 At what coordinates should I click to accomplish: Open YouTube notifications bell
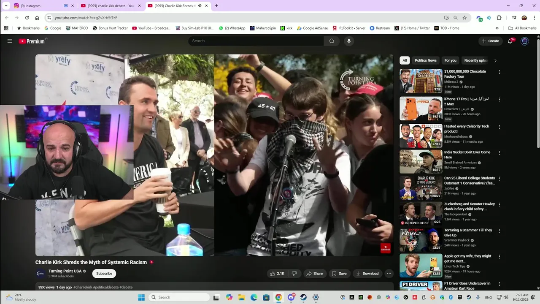click(x=510, y=41)
